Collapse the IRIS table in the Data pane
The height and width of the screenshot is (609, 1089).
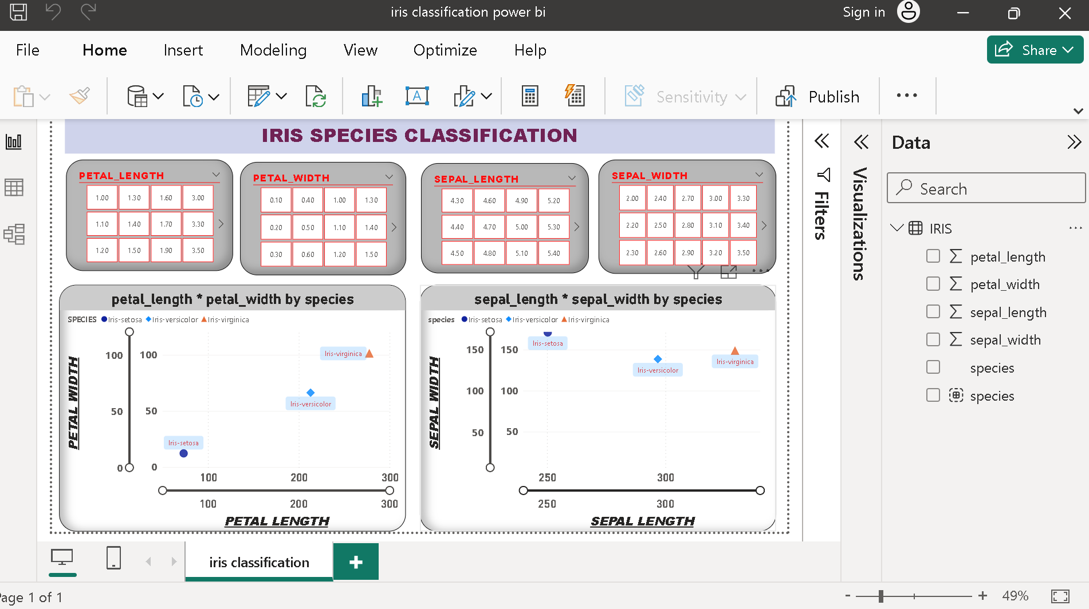pos(897,227)
